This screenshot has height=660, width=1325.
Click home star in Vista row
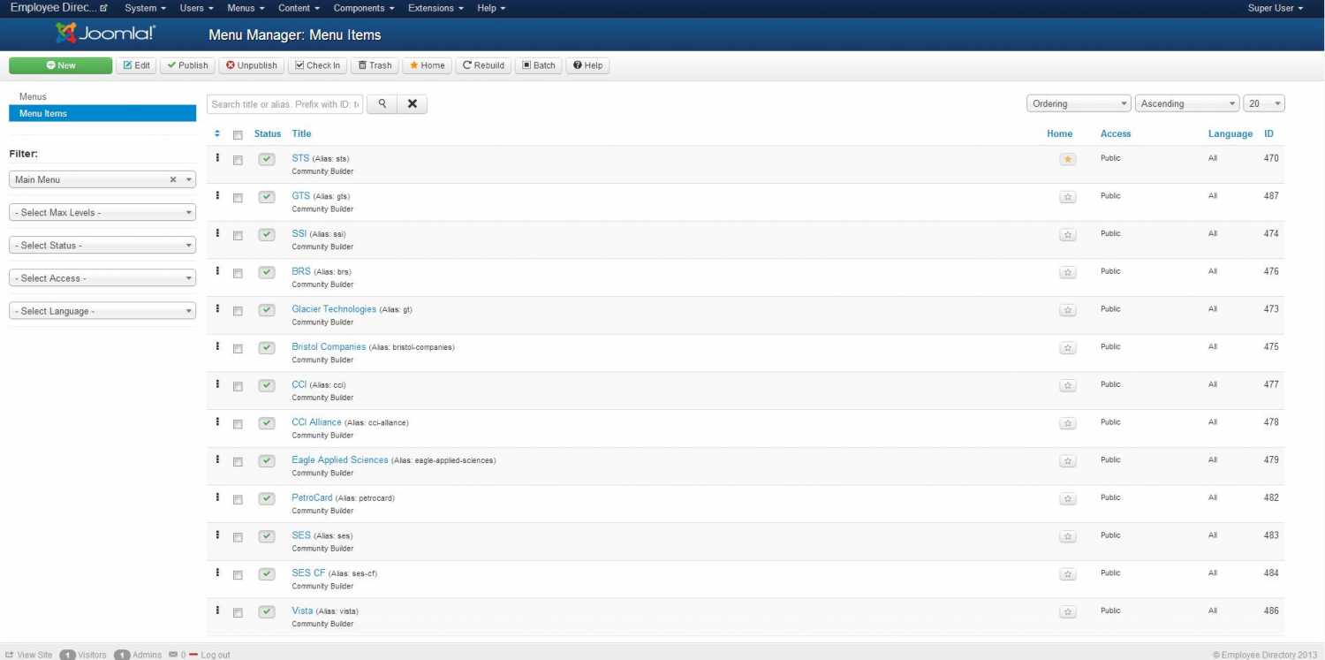pos(1068,611)
